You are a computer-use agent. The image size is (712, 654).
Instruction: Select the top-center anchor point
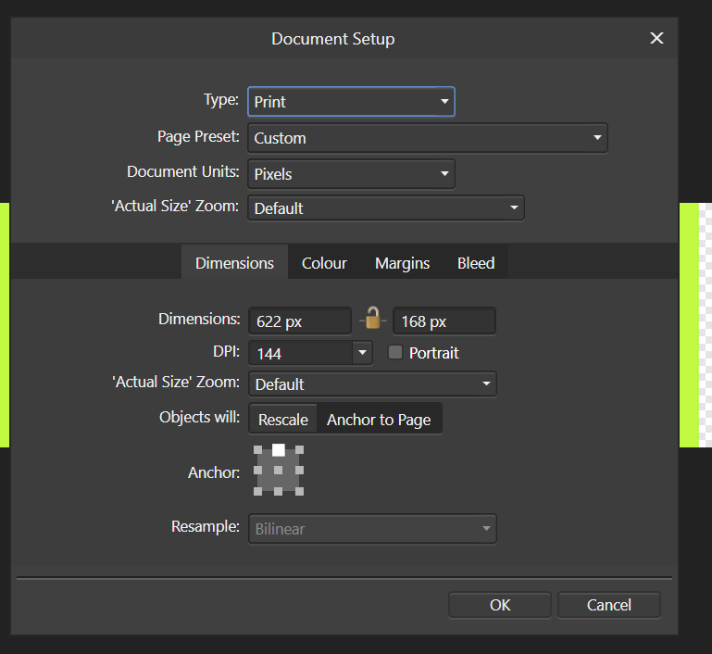click(x=279, y=450)
